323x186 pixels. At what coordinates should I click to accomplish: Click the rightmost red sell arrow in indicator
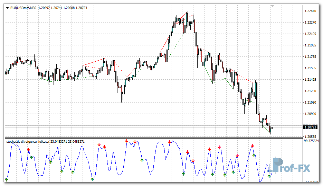pos(253,146)
